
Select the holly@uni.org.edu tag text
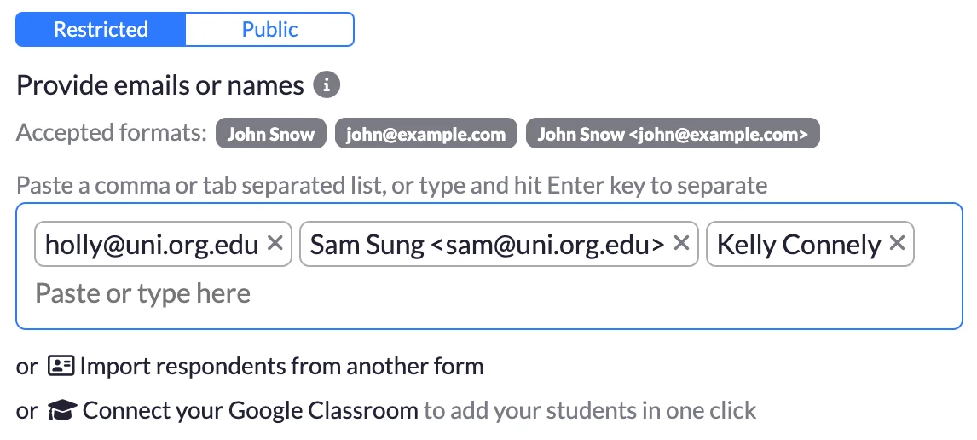click(x=151, y=245)
